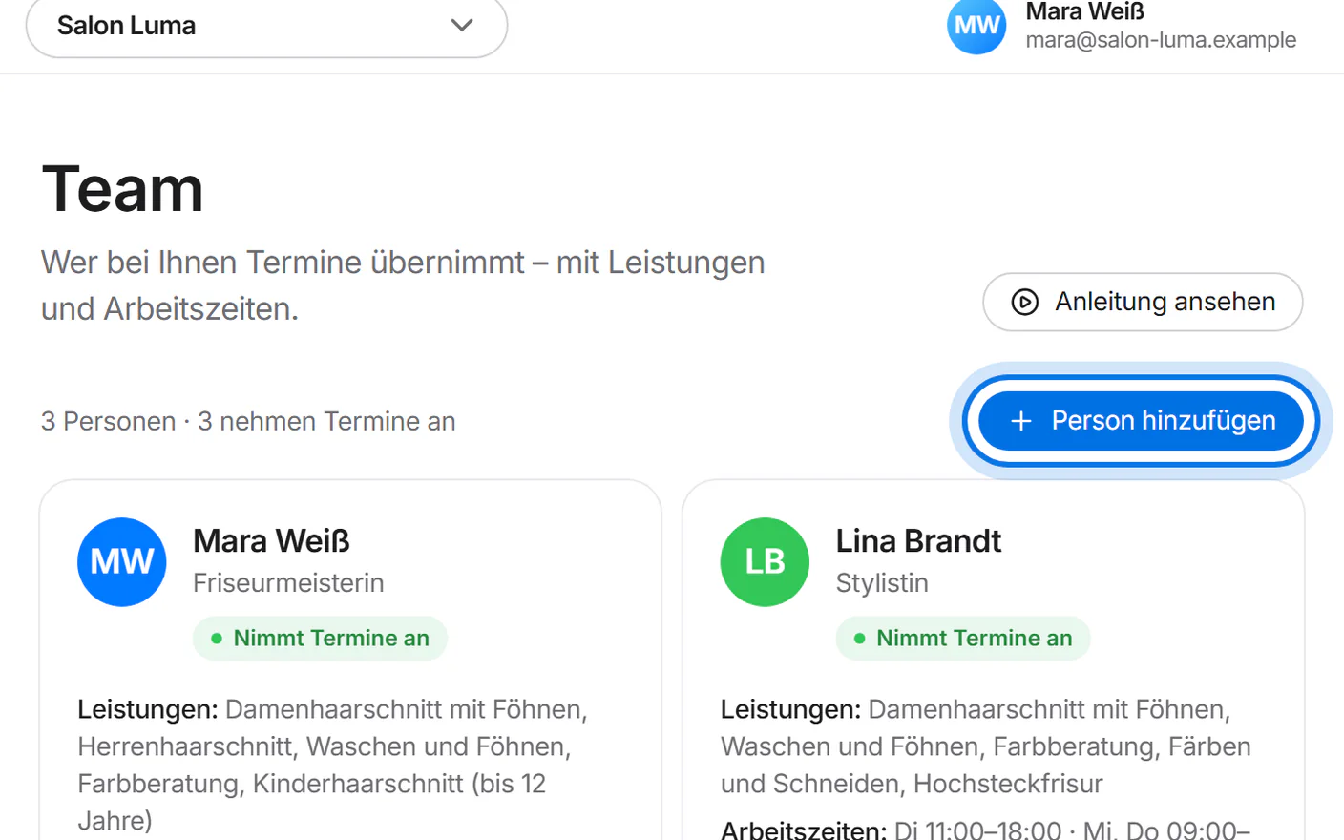Click the Stylistin role label
1344x840 pixels.
point(882,583)
